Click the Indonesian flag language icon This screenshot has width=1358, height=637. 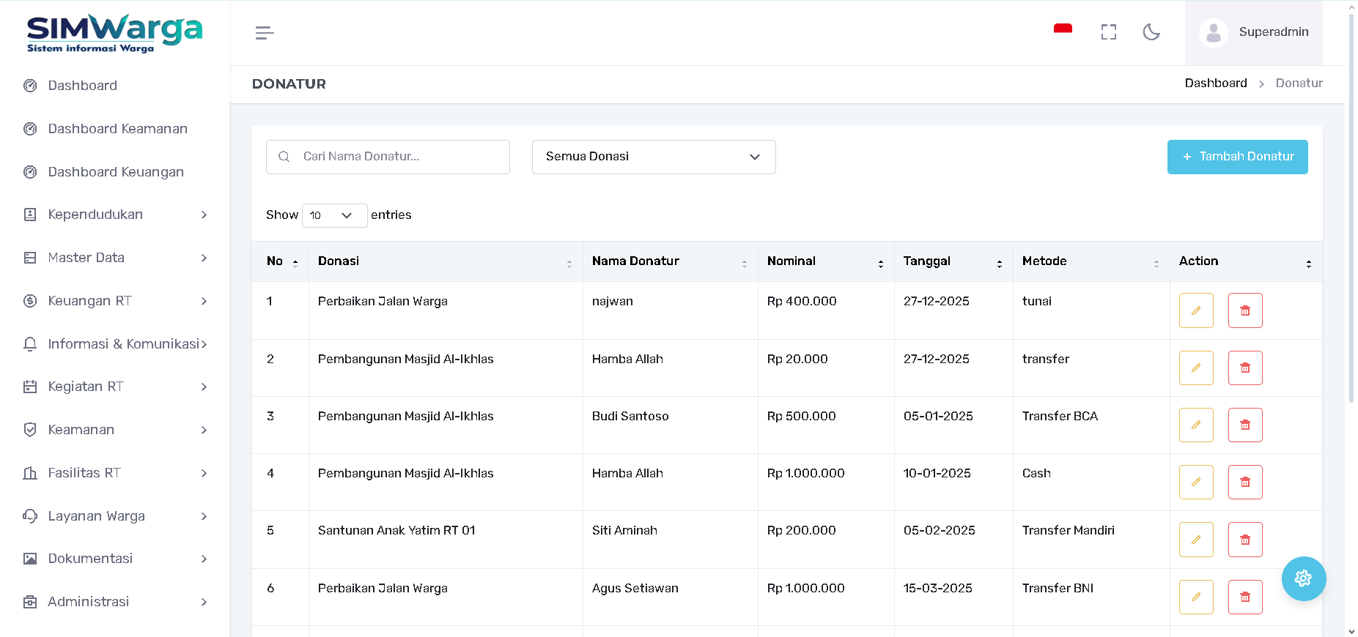pyautogui.click(x=1063, y=30)
